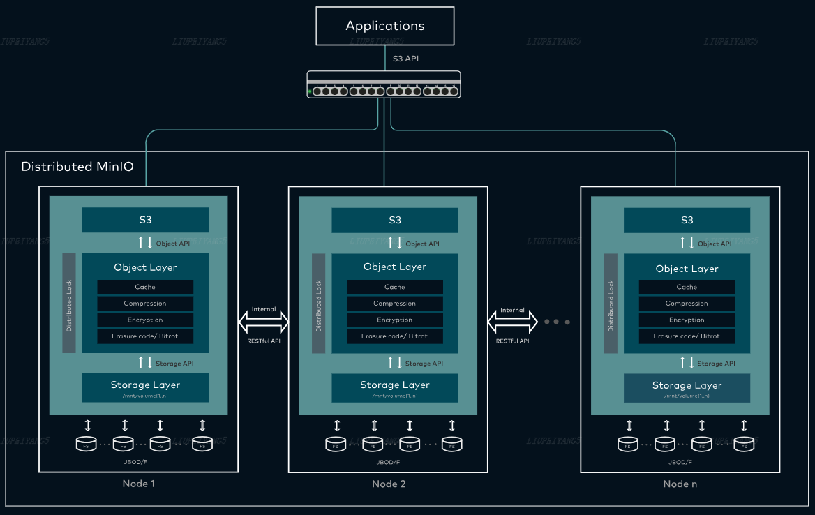Select Erasure code/ Bitrot in Node 2
This screenshot has height=515, width=815.
coord(394,336)
